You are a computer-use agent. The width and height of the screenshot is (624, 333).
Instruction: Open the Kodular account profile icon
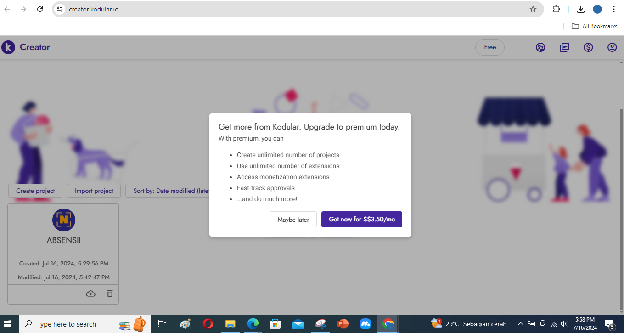click(x=612, y=47)
